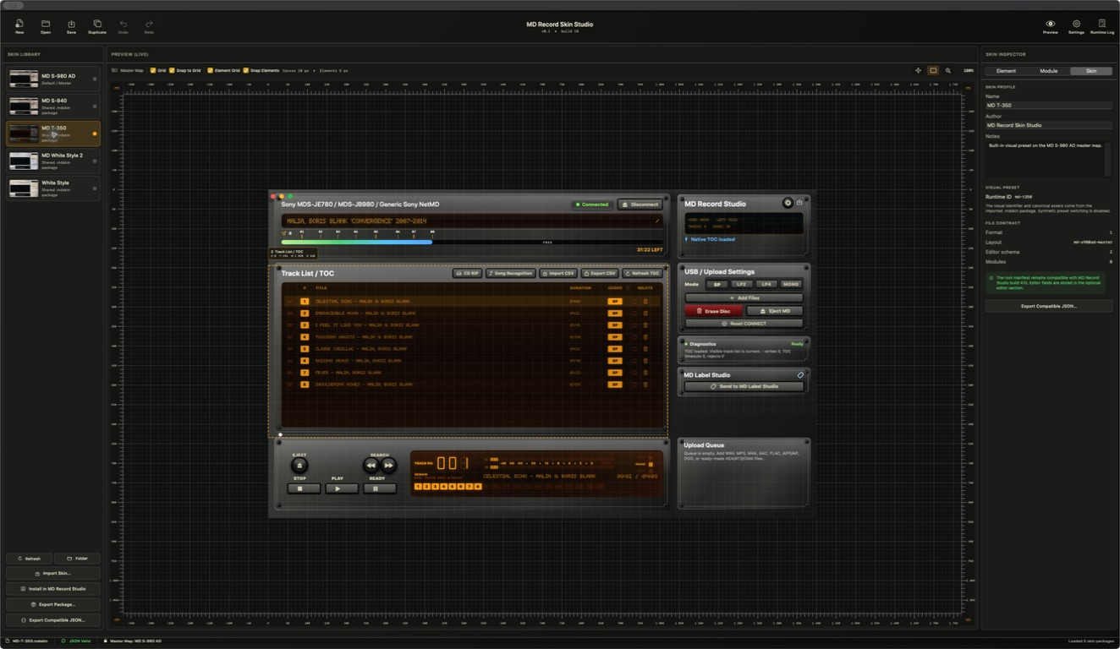Click the gear icon in MD Record Studio module
Viewport: 1120px width, 649px height.
pos(788,203)
